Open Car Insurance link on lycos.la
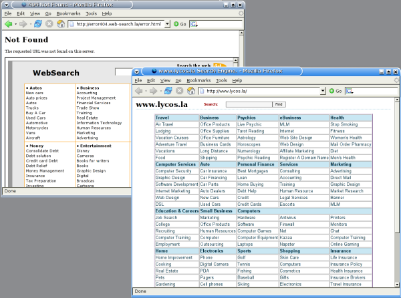This screenshot has height=298, width=401. pyautogui.click(x=213, y=171)
